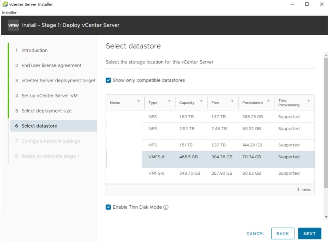Image resolution: width=328 pixels, height=246 pixels.
Task: Click the 70.74 GB provisioned value
Action: click(252, 157)
